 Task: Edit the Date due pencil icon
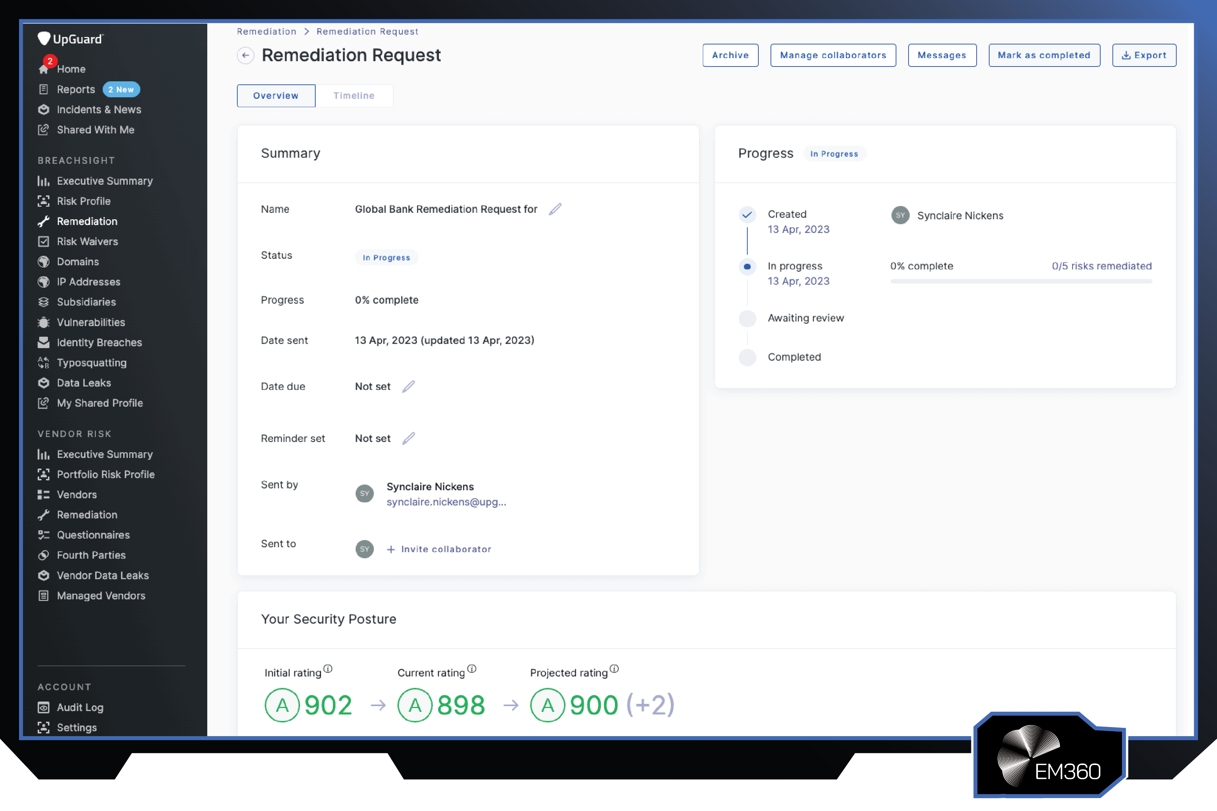(409, 386)
